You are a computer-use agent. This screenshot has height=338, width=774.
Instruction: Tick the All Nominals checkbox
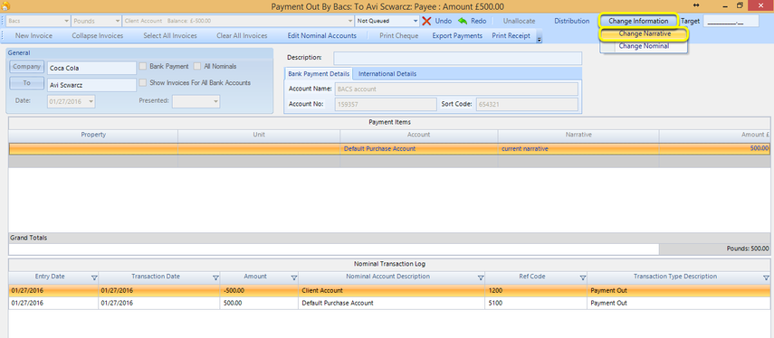point(197,66)
